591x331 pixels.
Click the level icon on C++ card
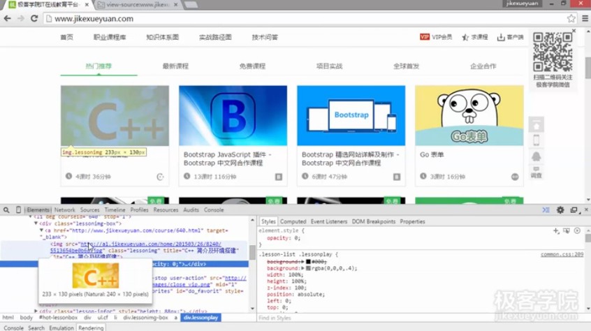coord(160,177)
